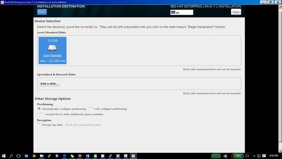Open the taskbar search magnifier
Viewport: 282px width, 159px height.
[x=11, y=156]
